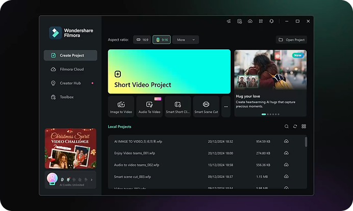
Task: Click the Open Project button
Action: coord(292,40)
